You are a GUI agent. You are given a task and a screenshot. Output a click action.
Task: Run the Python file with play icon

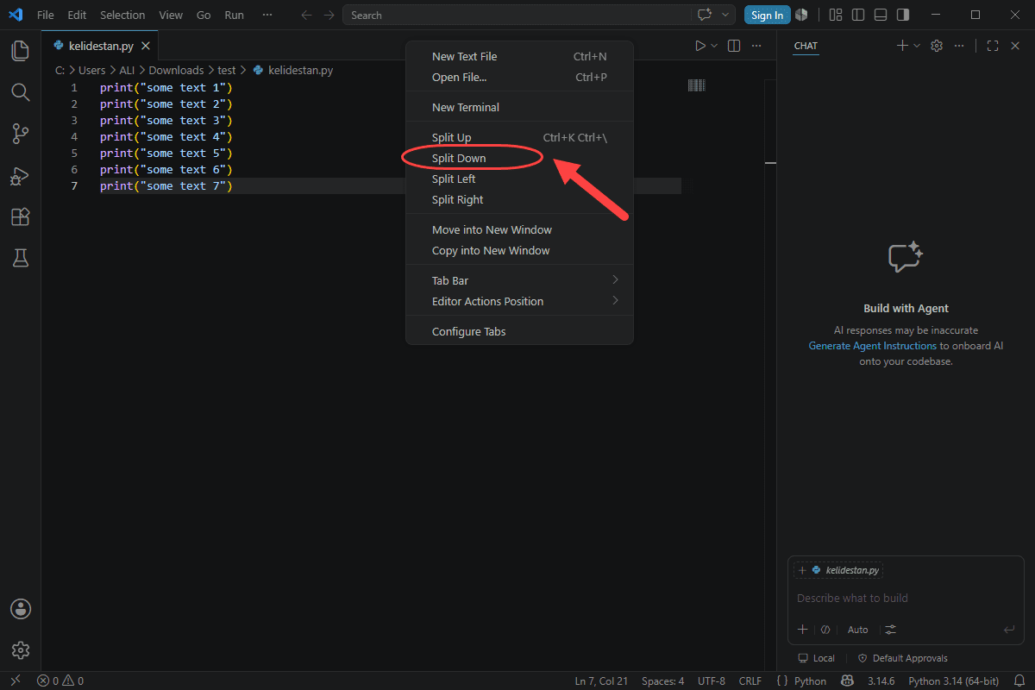700,46
